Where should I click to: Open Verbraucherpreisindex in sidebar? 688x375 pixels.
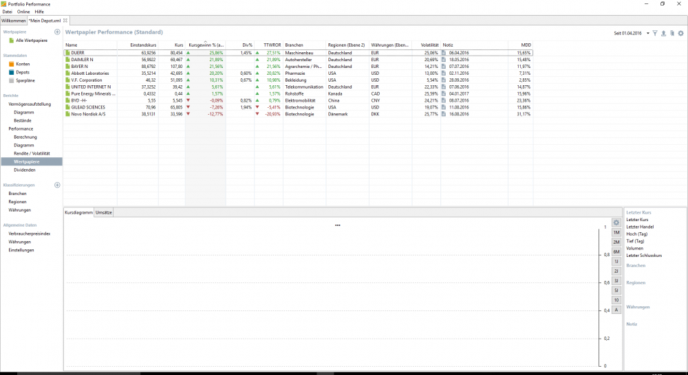point(30,234)
